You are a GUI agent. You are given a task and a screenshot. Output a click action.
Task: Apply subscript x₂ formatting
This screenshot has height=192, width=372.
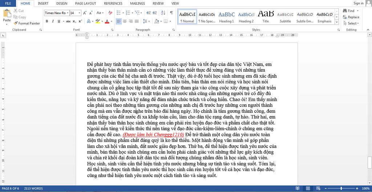pos(74,21)
